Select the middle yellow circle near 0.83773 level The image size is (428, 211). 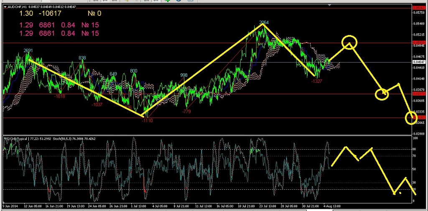click(382, 94)
